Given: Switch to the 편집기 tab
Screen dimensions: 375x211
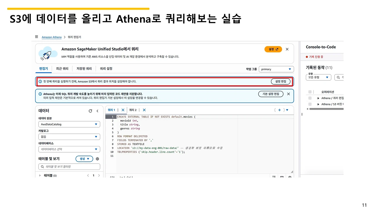Looking at the screenshot, I should [x=43, y=69].
